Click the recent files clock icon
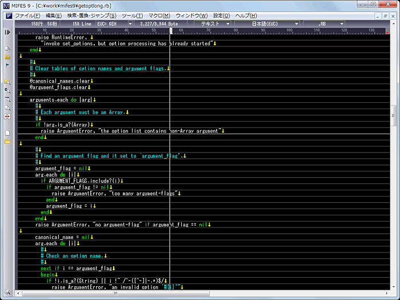The width and height of the screenshot is (400, 300). point(7,49)
